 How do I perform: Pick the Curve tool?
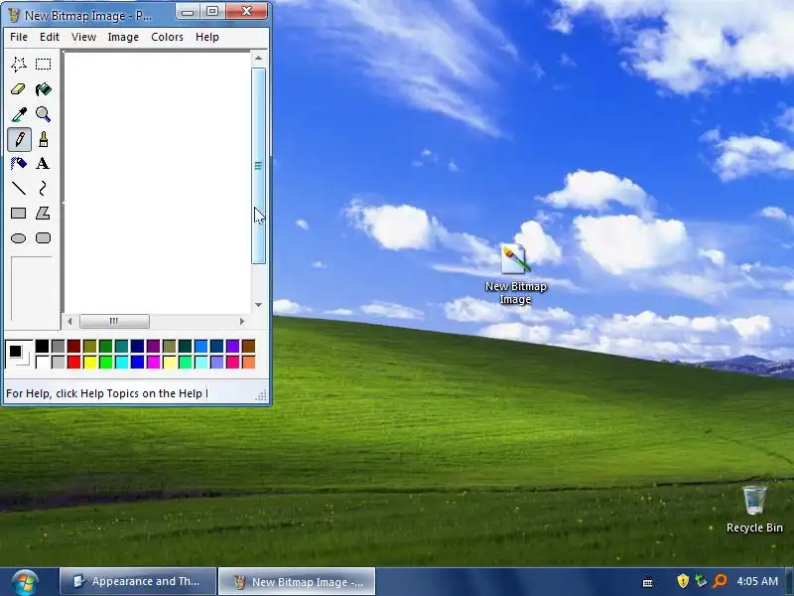click(x=43, y=189)
